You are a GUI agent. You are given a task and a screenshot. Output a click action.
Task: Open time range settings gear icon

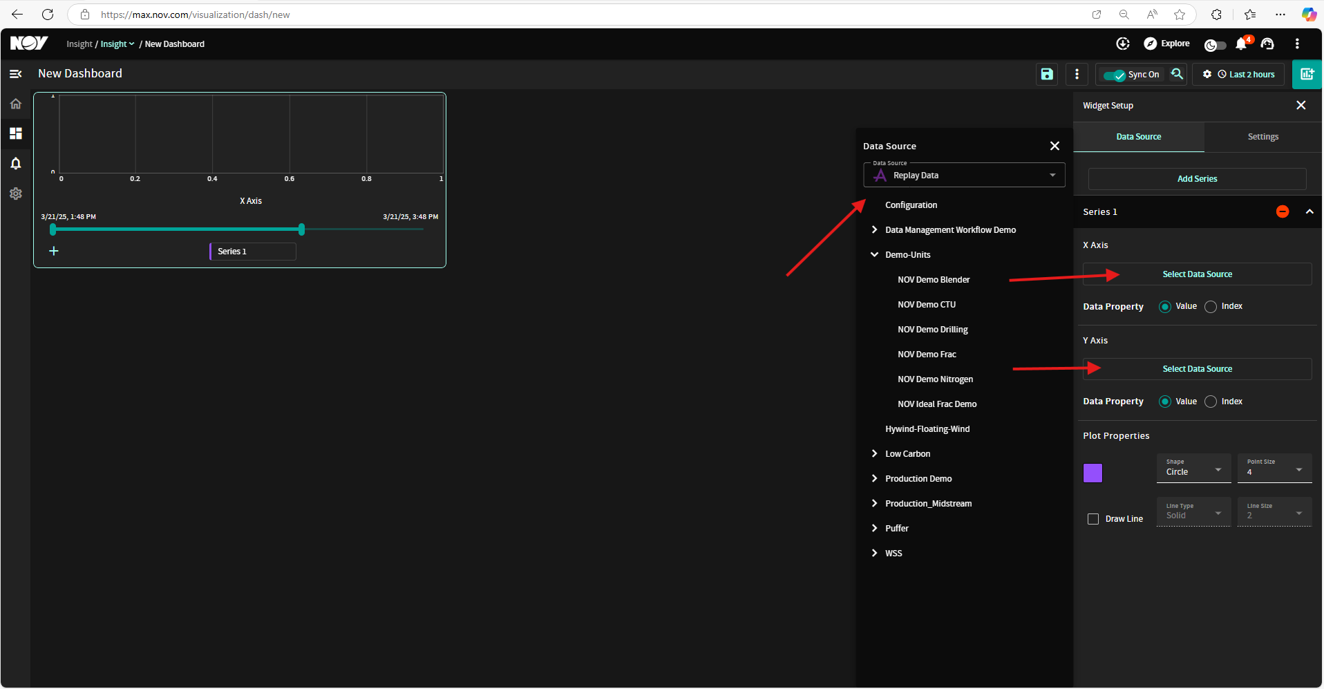(x=1207, y=74)
